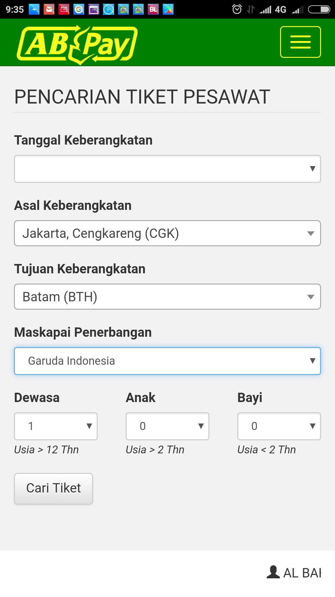
Task: Tap the alarm clock status icon
Action: point(237,10)
